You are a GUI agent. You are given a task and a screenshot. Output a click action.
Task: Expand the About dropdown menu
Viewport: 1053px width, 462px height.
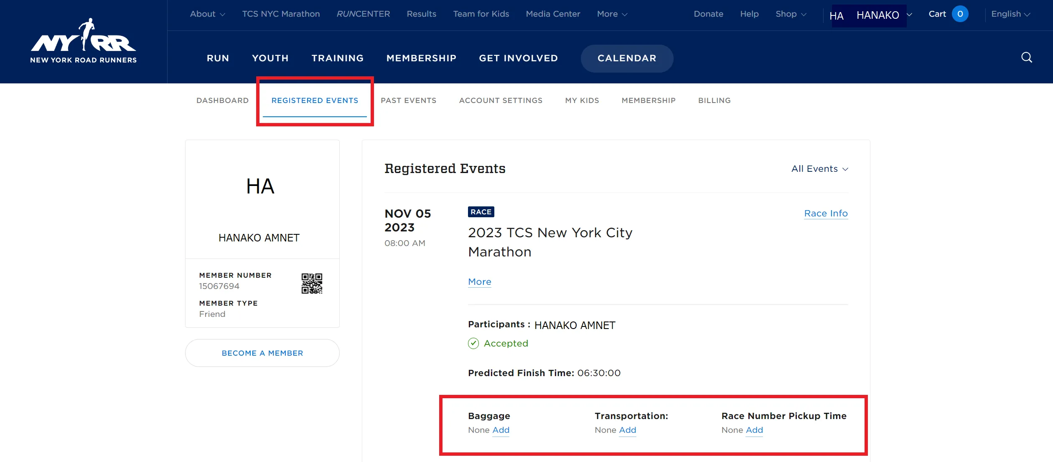(208, 14)
